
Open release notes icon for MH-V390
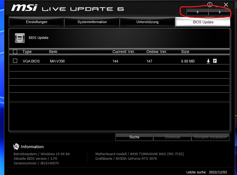[215, 61]
